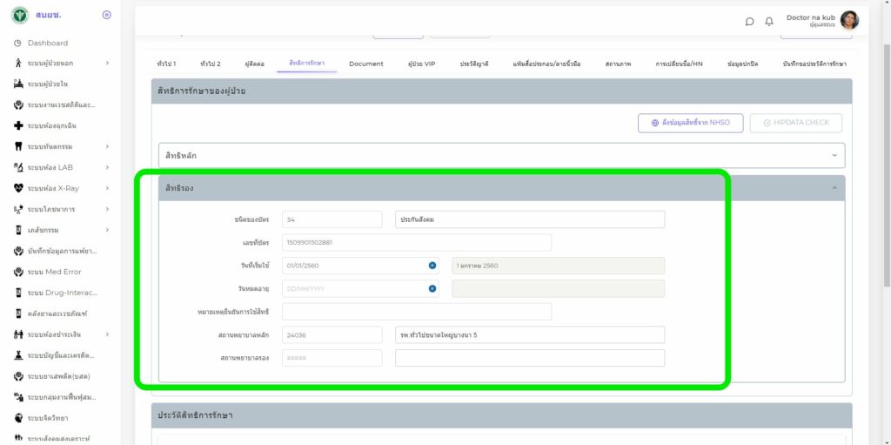
Task: Clear the start date field with blue X icon
Action: [432, 266]
